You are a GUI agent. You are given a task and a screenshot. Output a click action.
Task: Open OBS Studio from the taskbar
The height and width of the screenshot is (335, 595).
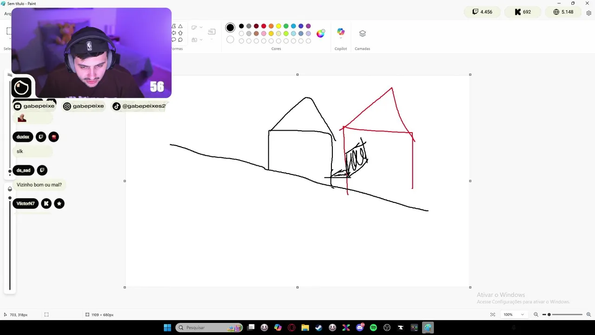[387, 328]
